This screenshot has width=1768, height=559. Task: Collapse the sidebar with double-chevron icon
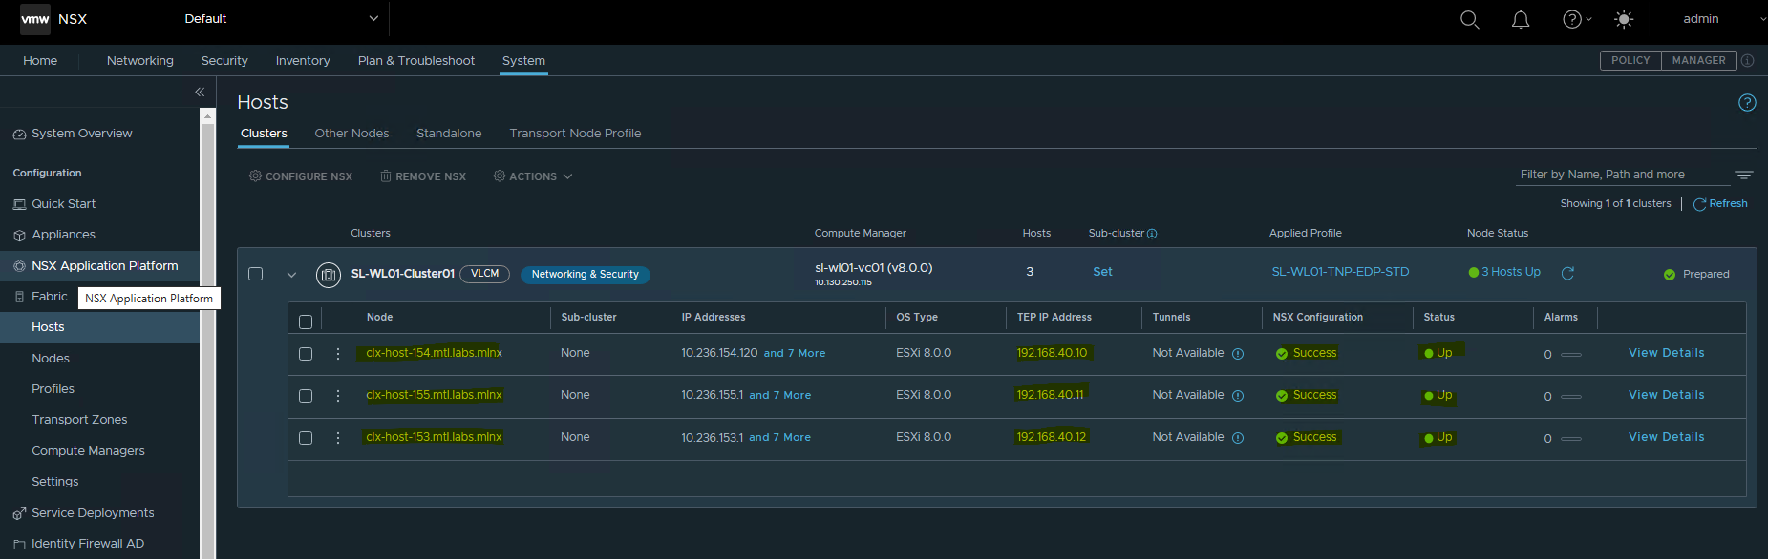click(200, 92)
